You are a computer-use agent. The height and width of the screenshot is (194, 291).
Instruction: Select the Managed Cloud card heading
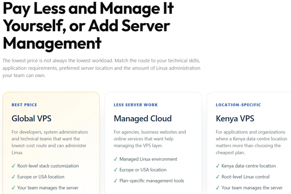pos(143,119)
